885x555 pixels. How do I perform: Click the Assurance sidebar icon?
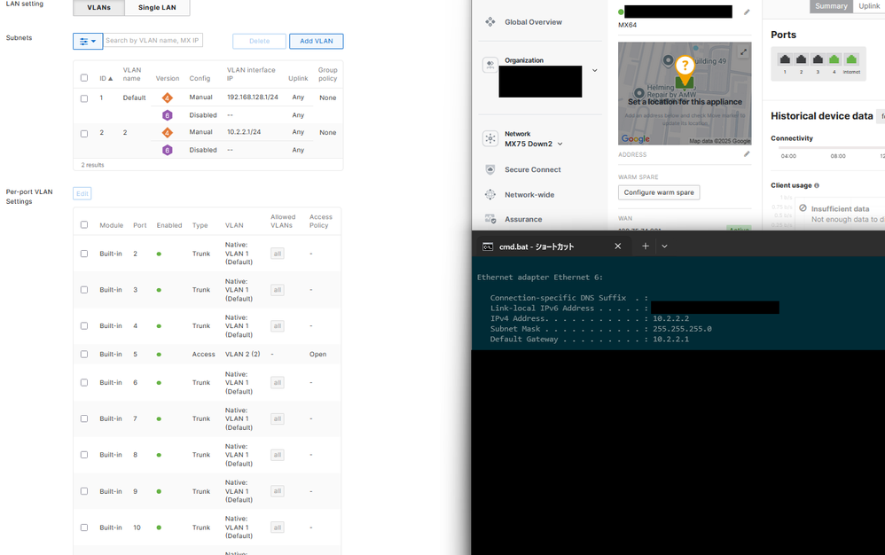click(490, 219)
